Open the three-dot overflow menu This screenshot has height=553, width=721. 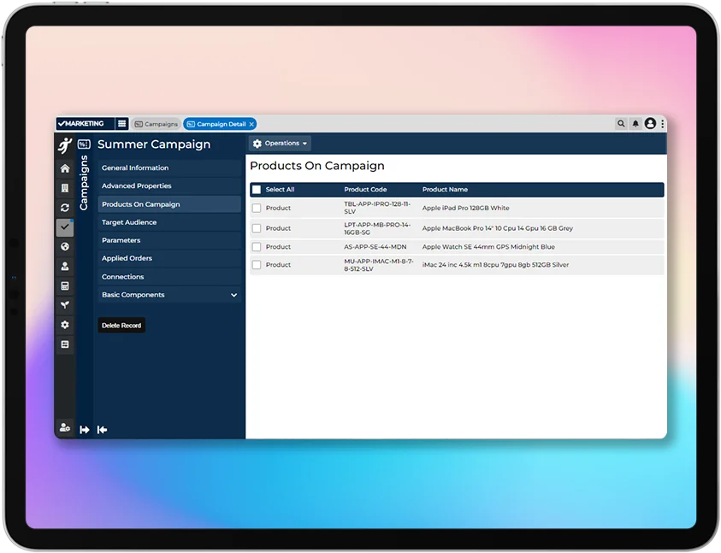pyautogui.click(x=662, y=124)
